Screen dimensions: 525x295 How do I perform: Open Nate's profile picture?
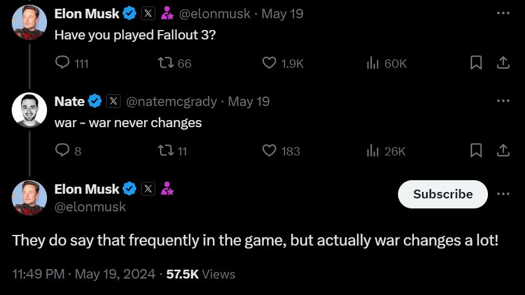29,110
